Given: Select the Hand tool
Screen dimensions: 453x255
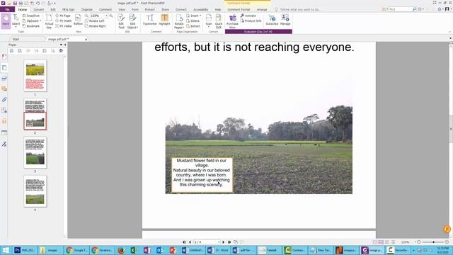Looking at the screenshot, I should [6, 21].
